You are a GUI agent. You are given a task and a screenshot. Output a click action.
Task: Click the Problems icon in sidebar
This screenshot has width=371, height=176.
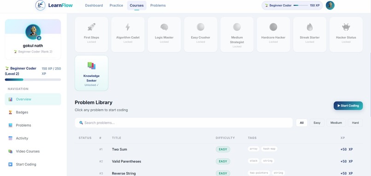click(x=11, y=125)
